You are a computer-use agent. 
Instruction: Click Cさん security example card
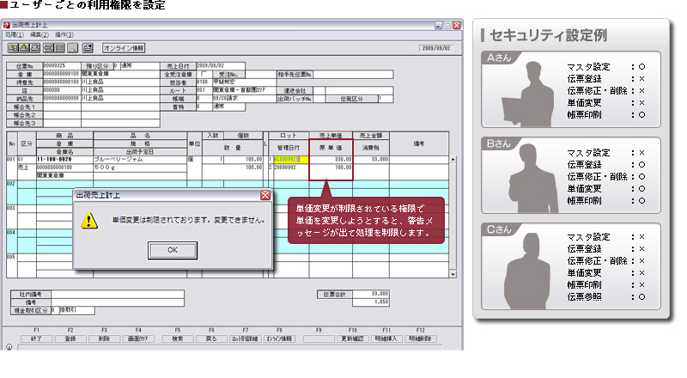570,266
